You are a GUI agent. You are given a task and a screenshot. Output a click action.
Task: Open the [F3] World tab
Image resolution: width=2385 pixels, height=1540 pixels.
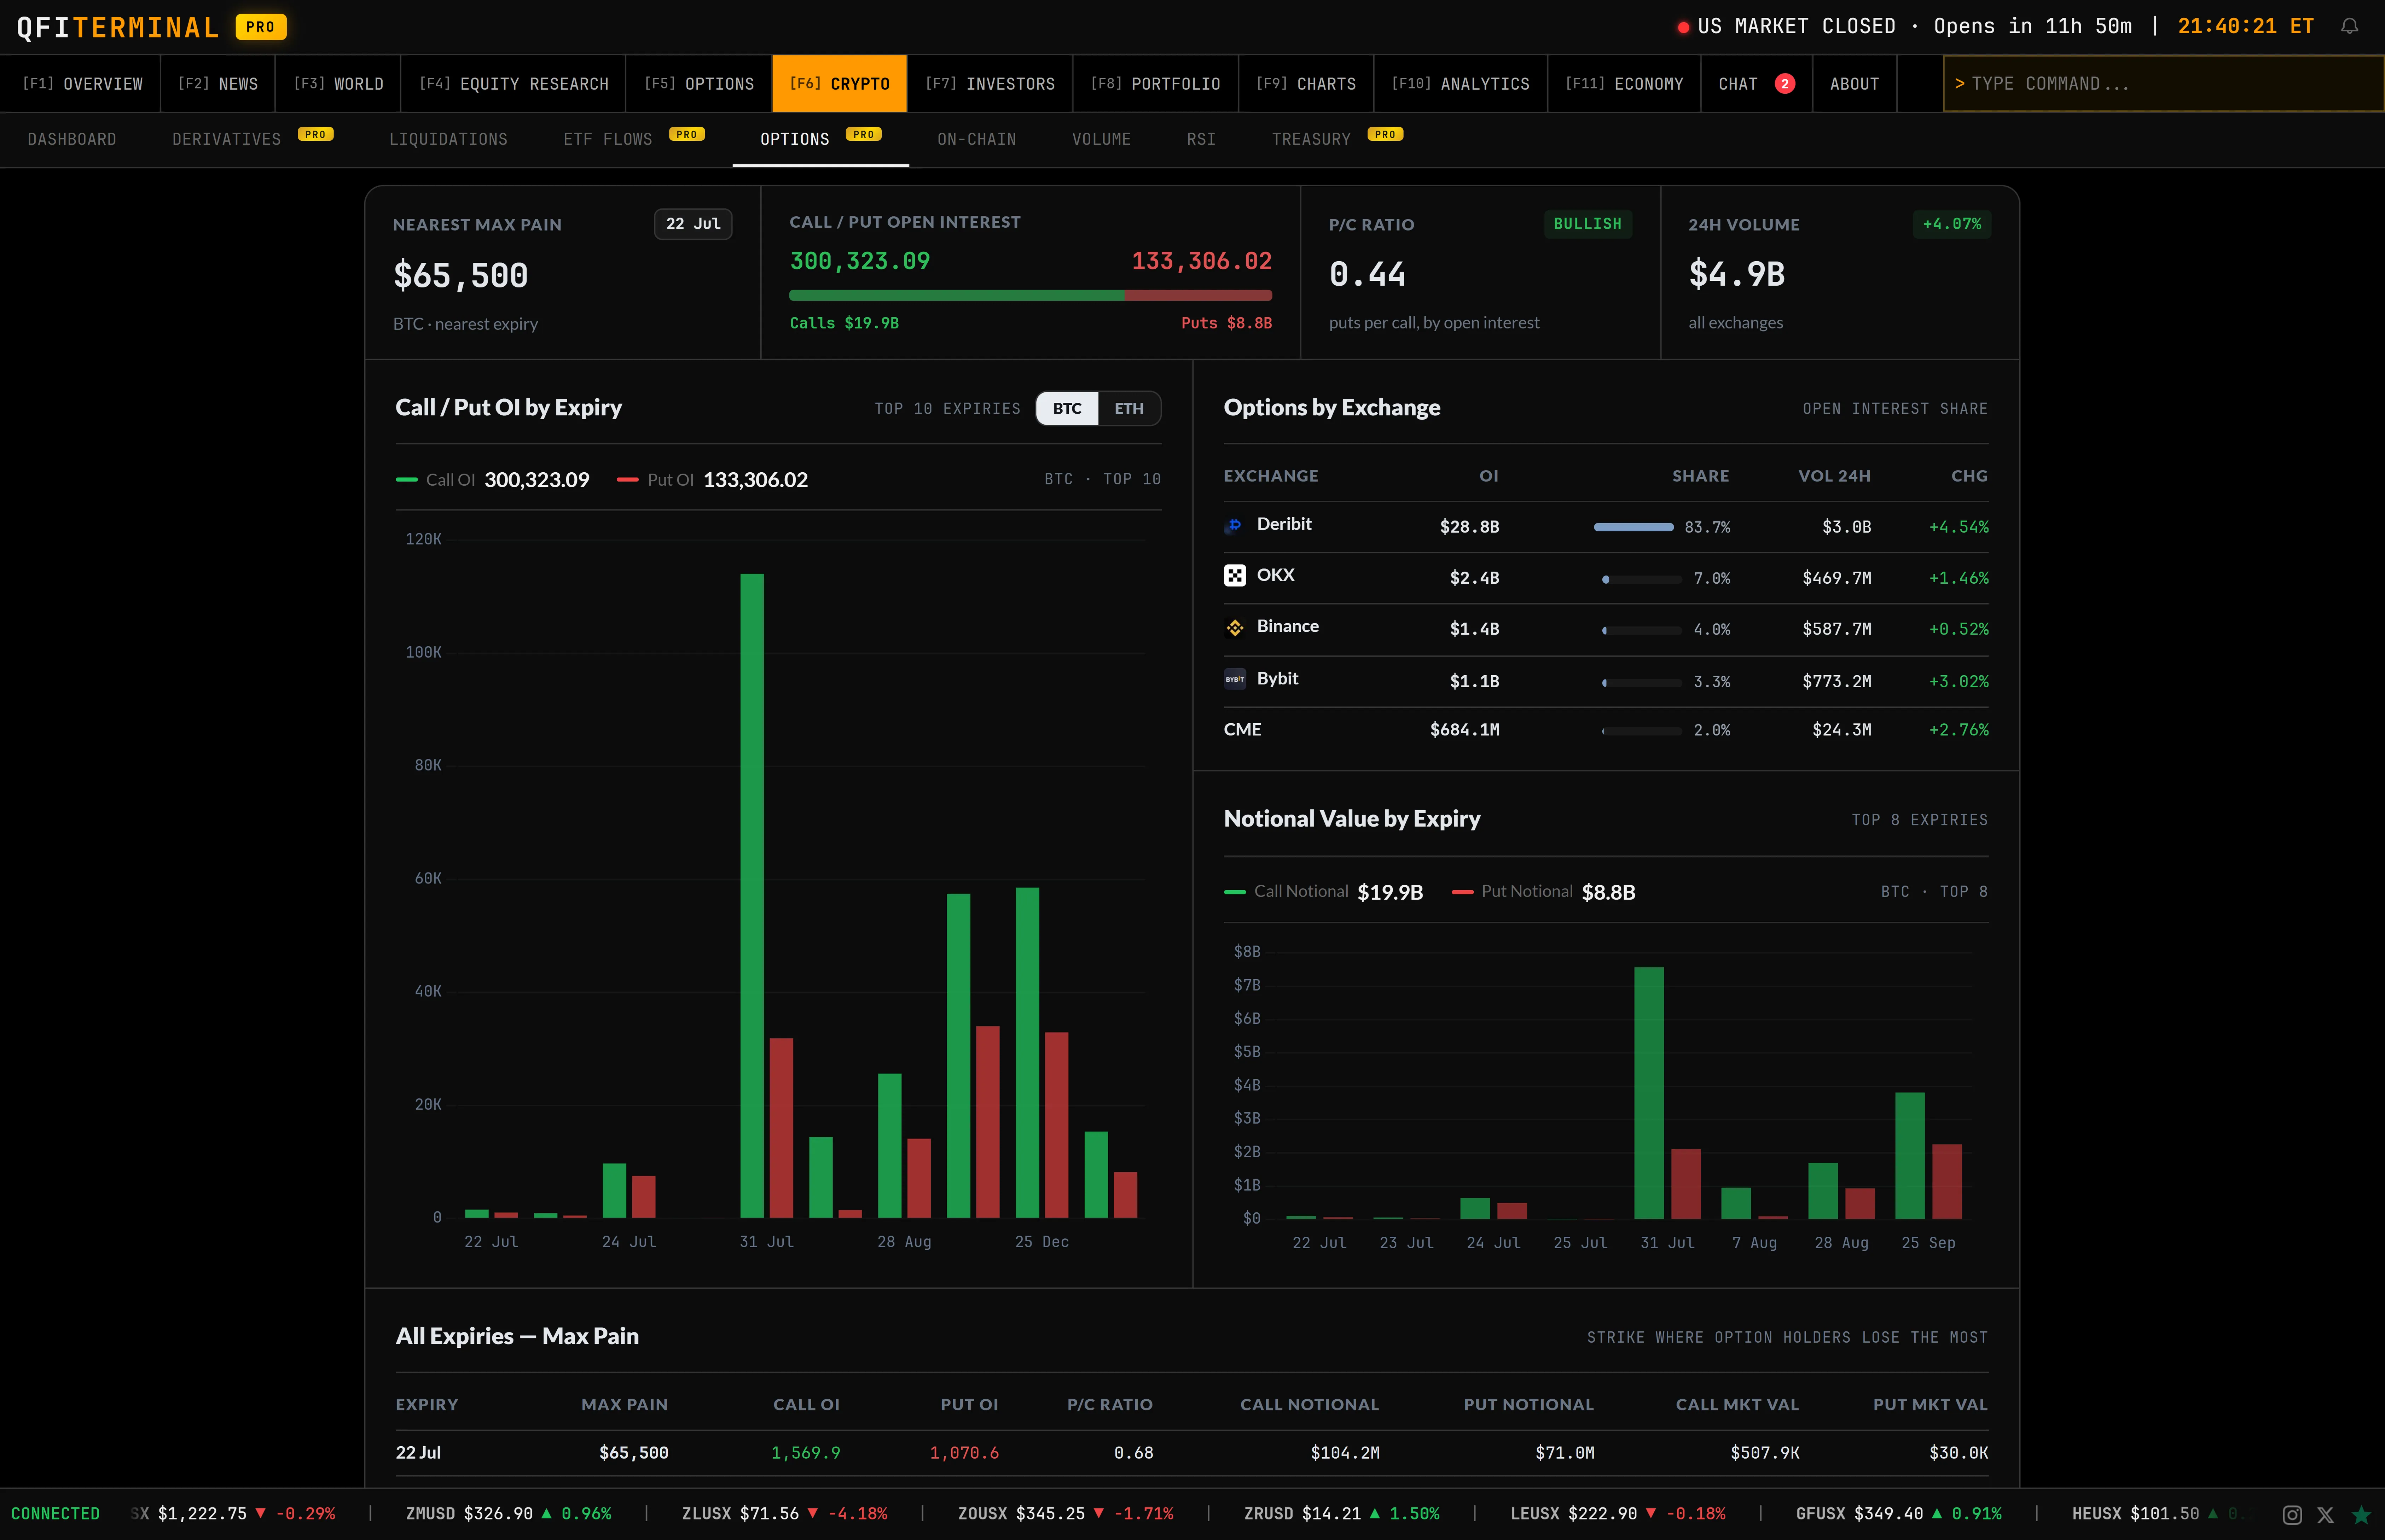(x=338, y=84)
